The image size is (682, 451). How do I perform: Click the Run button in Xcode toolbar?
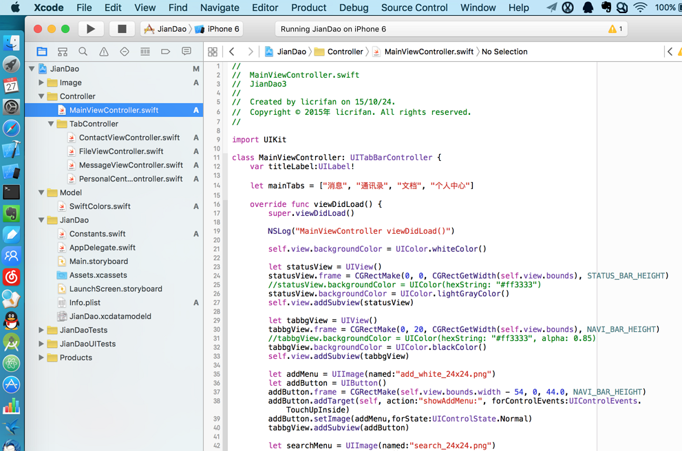(90, 29)
